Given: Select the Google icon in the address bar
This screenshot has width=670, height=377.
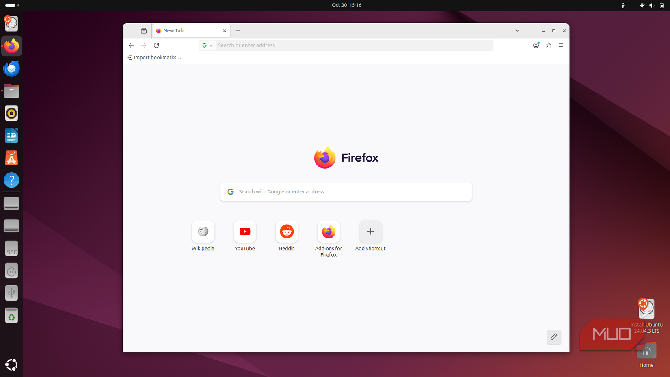Looking at the screenshot, I should [205, 45].
